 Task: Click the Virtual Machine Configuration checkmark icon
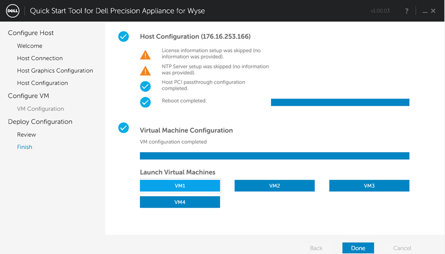(x=124, y=128)
